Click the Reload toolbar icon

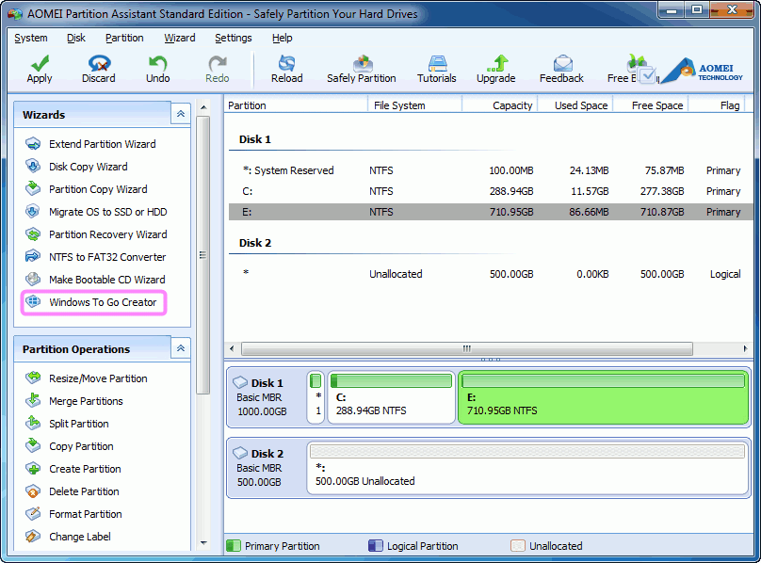click(x=287, y=64)
